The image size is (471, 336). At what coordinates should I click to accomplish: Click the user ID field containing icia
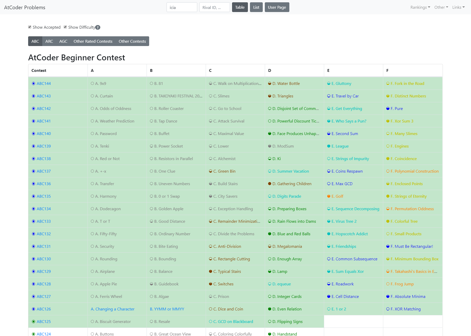(182, 7)
